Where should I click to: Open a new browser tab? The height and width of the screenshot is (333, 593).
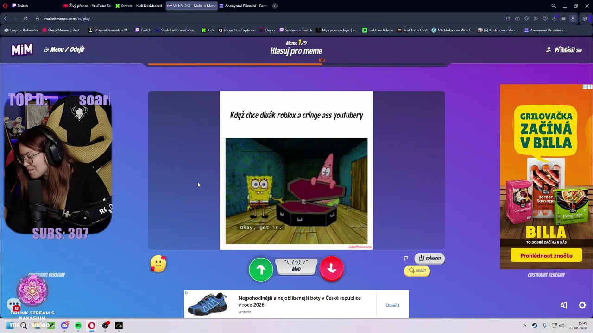click(x=275, y=6)
